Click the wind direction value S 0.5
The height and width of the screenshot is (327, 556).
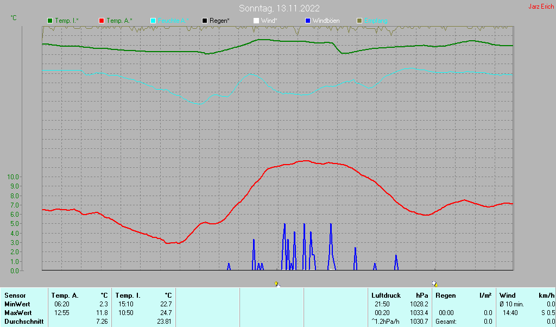pos(548,313)
